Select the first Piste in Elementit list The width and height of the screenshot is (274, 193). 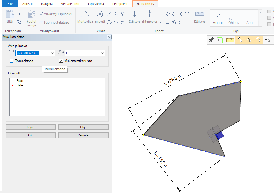(20, 81)
